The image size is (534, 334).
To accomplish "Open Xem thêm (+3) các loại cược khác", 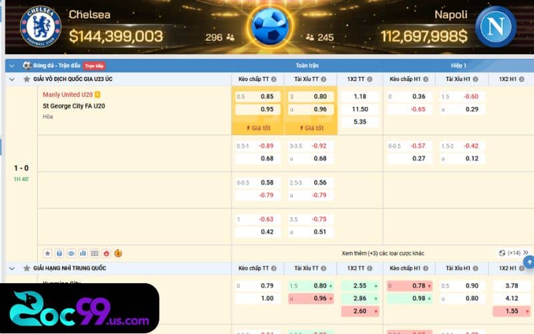I will 382,253.
